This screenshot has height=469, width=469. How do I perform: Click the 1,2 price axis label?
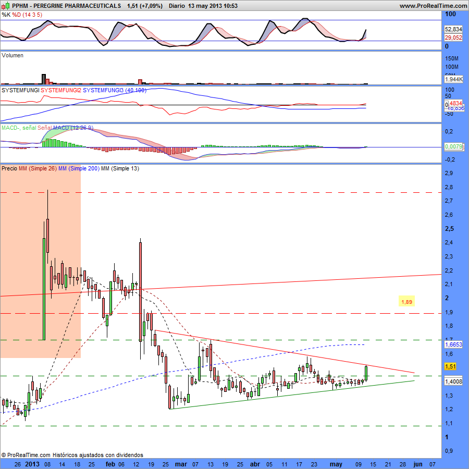pos(449,410)
